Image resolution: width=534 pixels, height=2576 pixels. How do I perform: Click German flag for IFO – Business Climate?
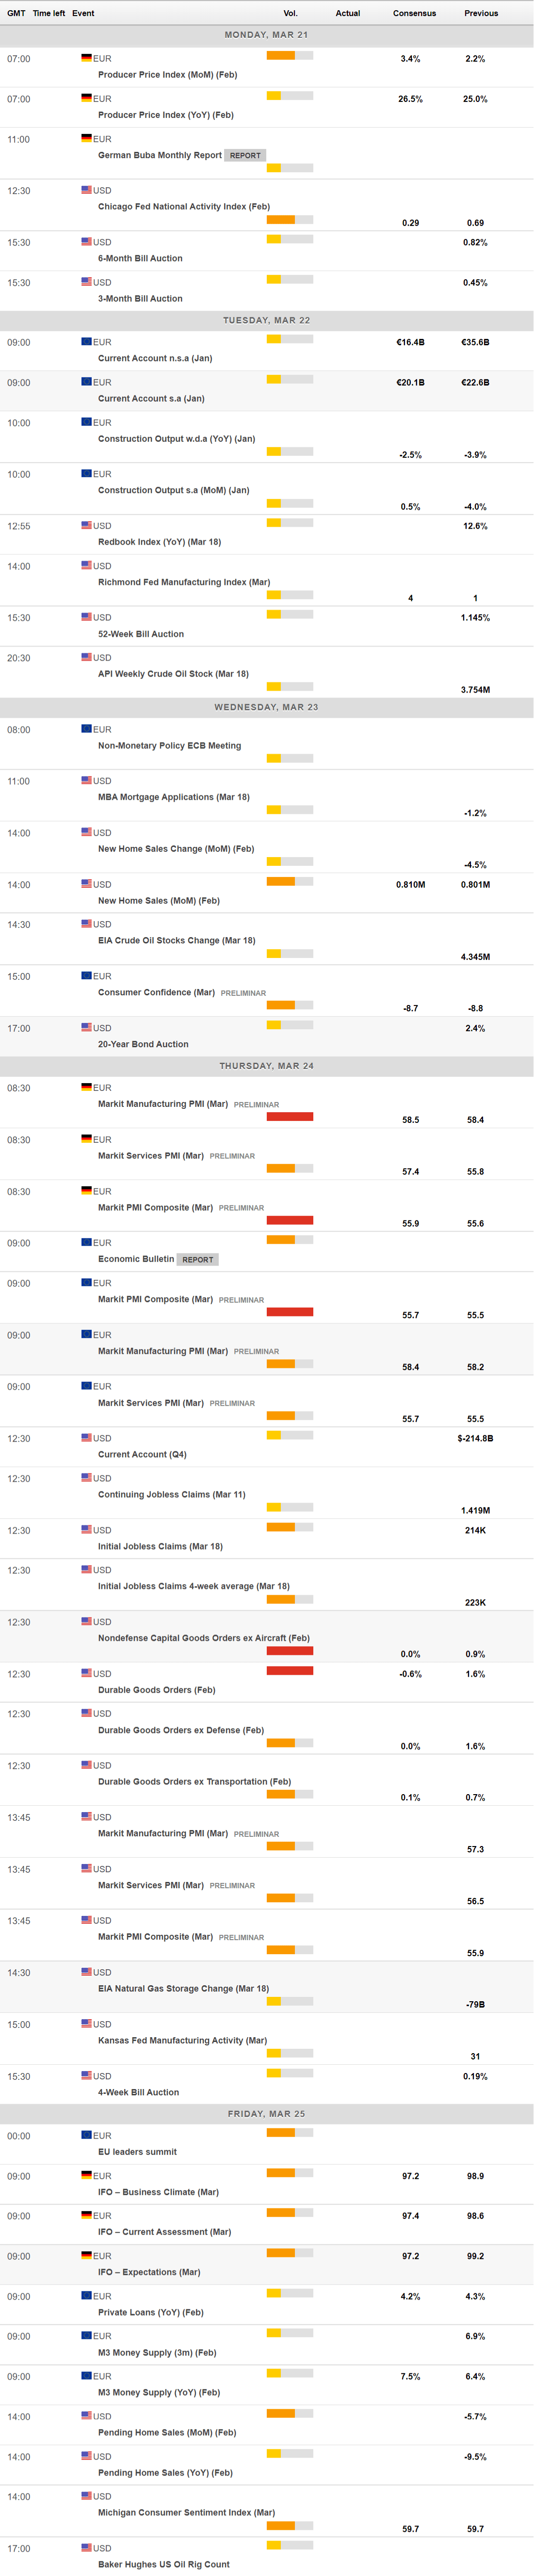tap(86, 2175)
